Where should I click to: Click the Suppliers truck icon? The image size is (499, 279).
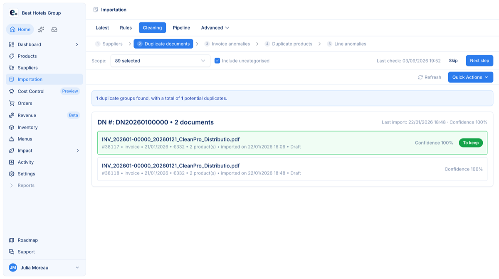click(x=12, y=68)
